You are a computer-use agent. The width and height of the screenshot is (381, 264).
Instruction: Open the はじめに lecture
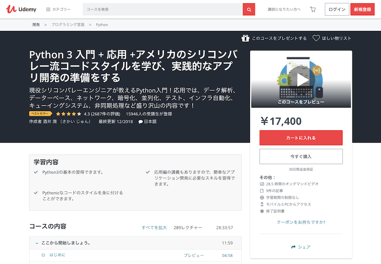pyautogui.click(x=57, y=255)
